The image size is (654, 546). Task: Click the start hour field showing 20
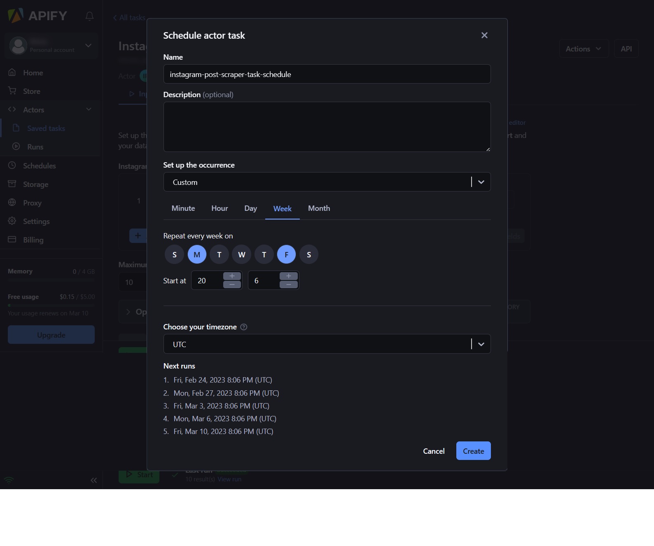pos(208,280)
